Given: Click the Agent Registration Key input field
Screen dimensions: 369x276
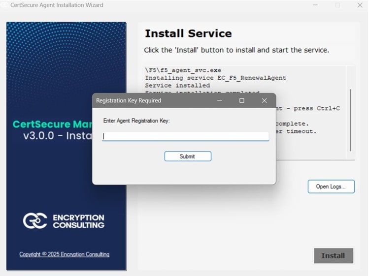Looking at the screenshot, I should pyautogui.click(x=185, y=136).
